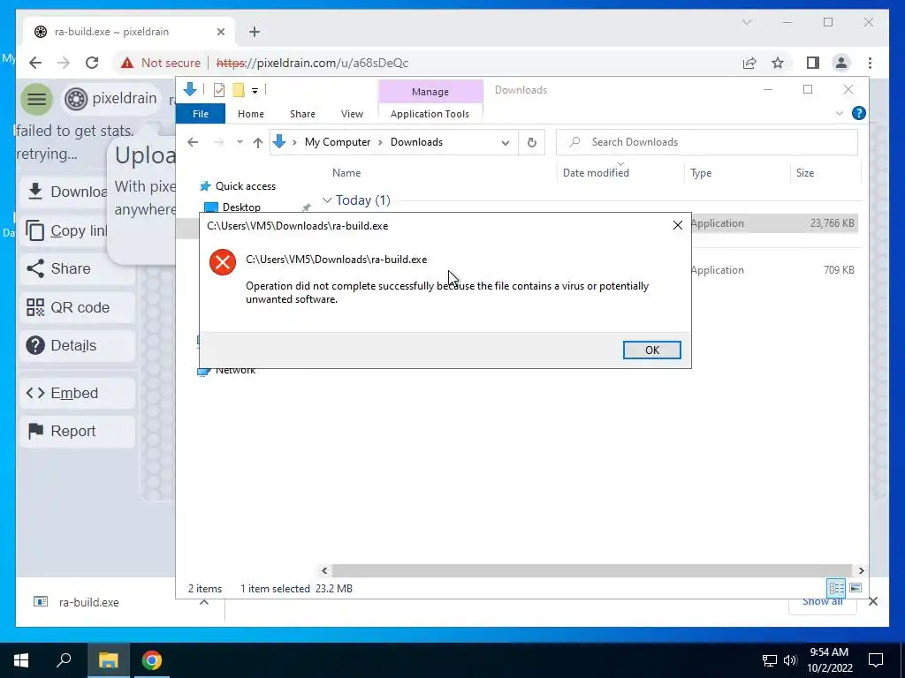This screenshot has width=905, height=678.
Task: Close the ra-build.exe pixeldrain tab
Action: coord(220,32)
